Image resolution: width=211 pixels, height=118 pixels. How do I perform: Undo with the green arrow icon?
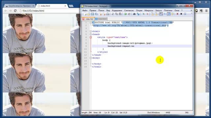tap(125, 14)
